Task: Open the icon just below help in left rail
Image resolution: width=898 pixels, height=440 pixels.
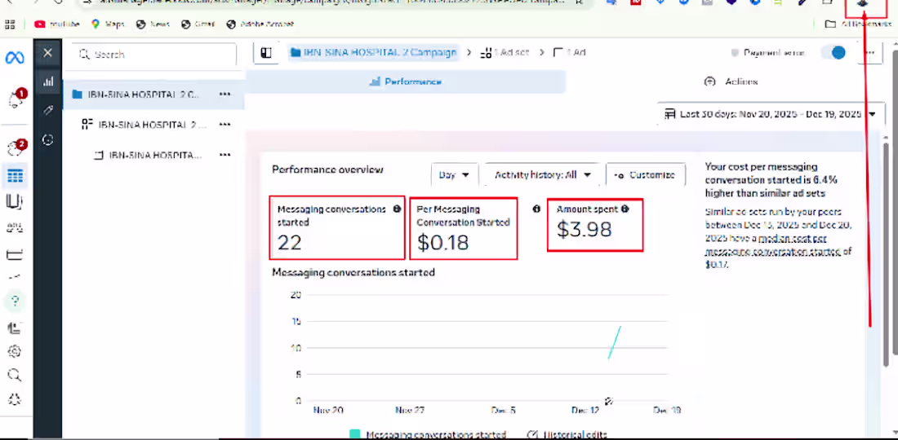Action: 15,328
